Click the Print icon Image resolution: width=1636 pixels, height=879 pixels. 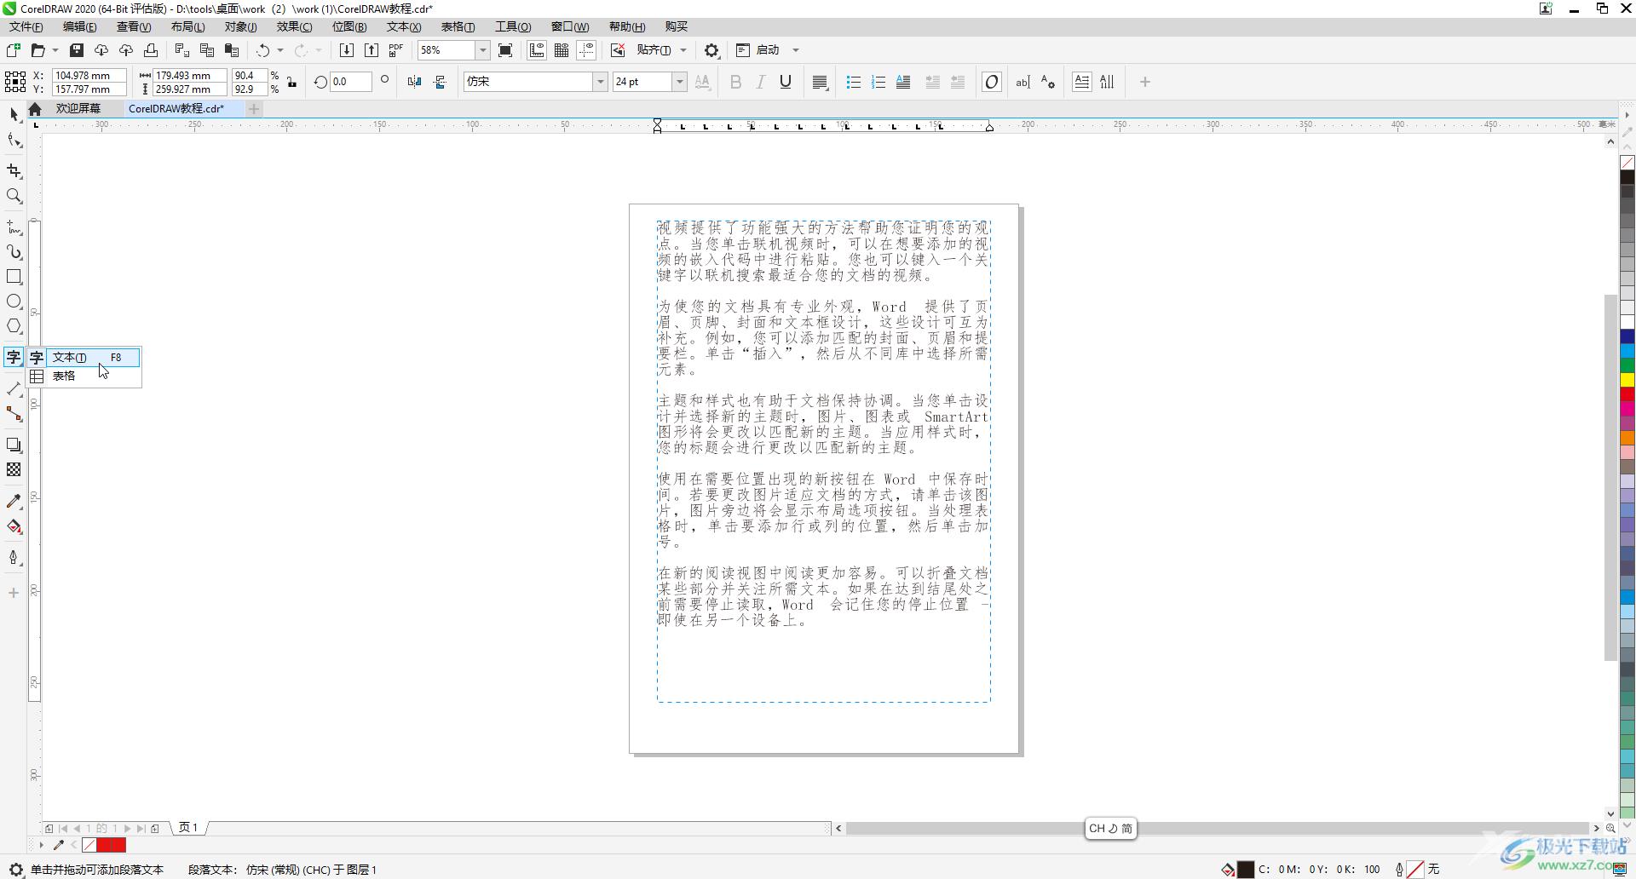coord(151,50)
